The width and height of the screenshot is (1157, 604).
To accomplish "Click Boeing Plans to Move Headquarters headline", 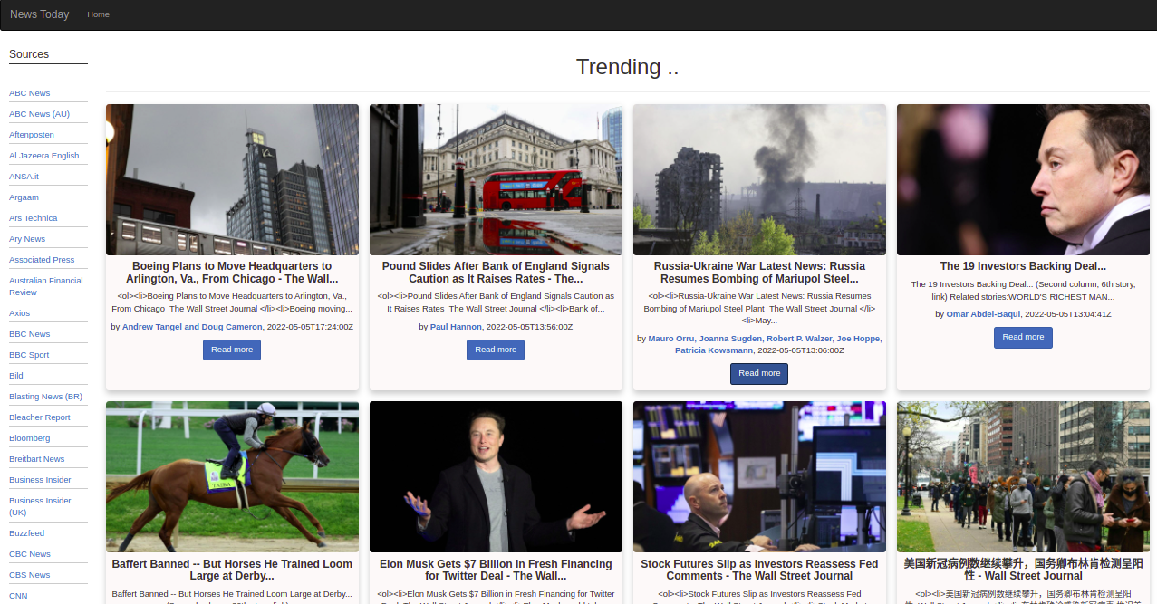I will pyautogui.click(x=232, y=273).
